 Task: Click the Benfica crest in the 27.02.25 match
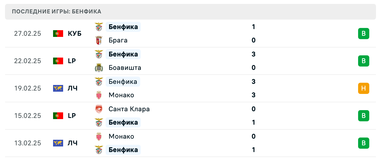tap(99, 27)
